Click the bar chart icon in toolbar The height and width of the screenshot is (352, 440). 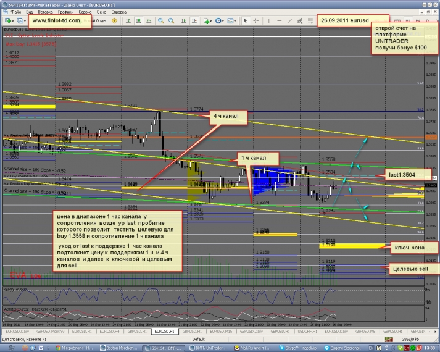(x=127, y=20)
